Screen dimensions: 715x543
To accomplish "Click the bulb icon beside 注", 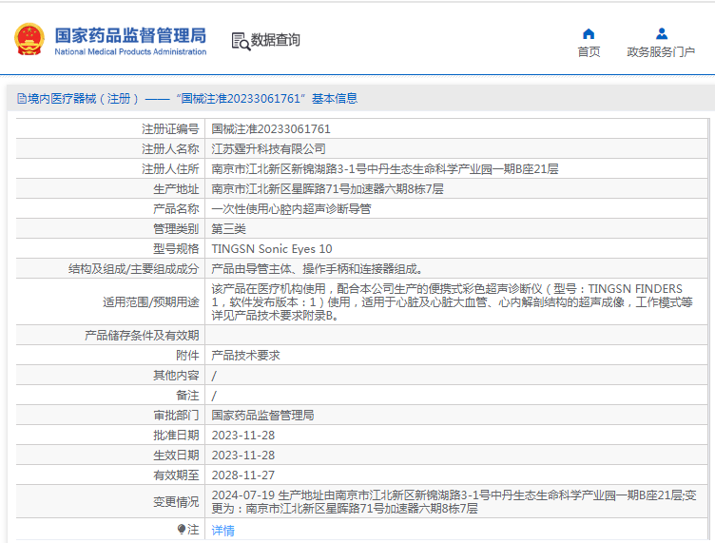I will tap(181, 530).
